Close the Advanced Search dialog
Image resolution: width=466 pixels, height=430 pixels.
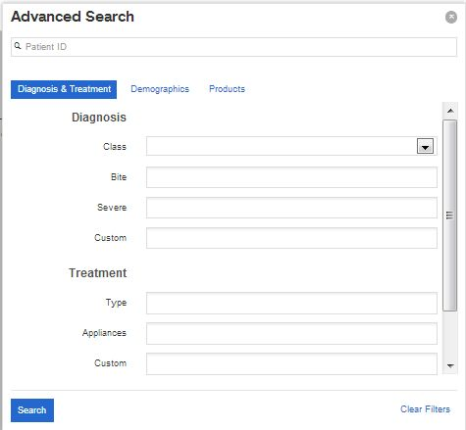pyautogui.click(x=451, y=17)
